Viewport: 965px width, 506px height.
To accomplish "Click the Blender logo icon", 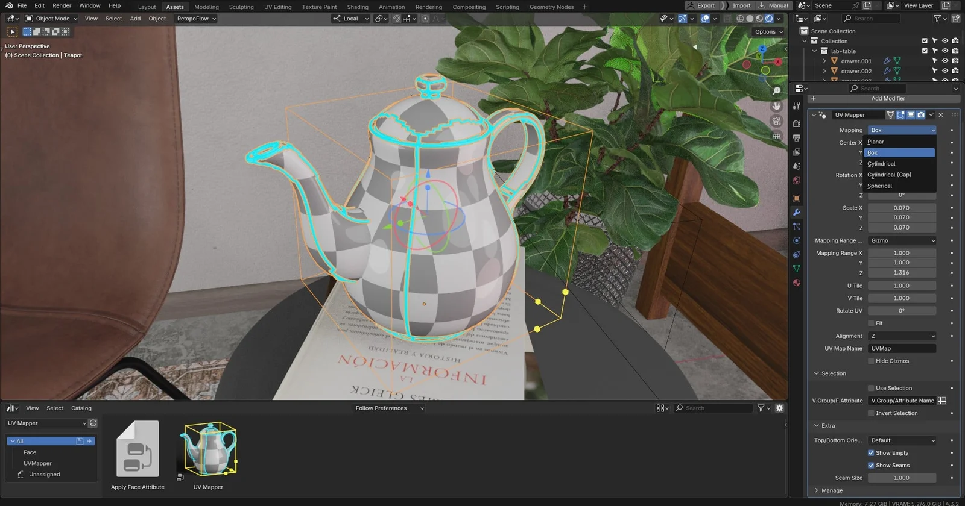I will coord(9,5).
